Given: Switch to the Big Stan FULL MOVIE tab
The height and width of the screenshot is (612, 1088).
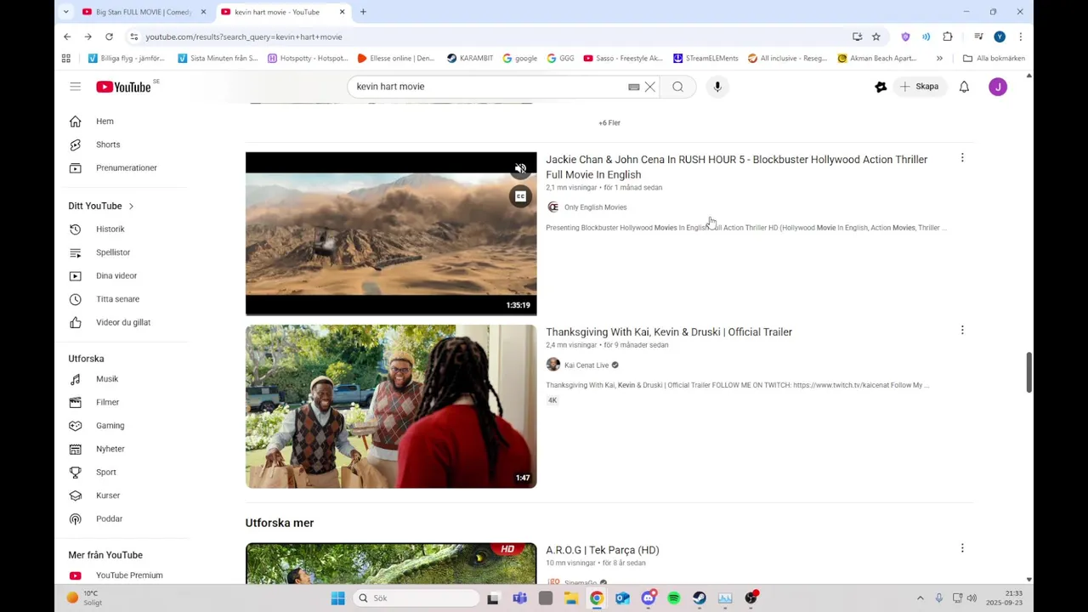Looking at the screenshot, I should click(143, 12).
